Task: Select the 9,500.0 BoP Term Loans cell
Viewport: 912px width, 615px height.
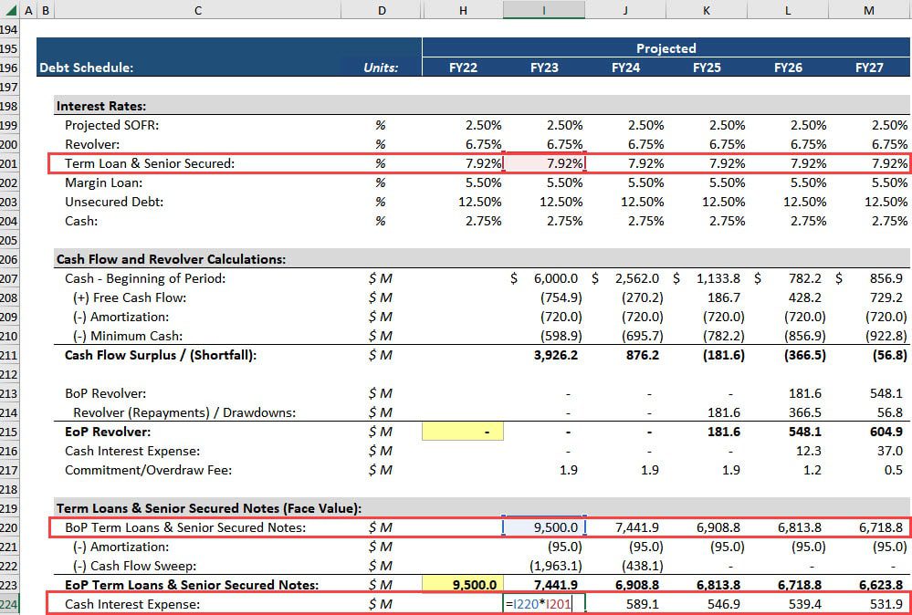Action: pos(544,527)
